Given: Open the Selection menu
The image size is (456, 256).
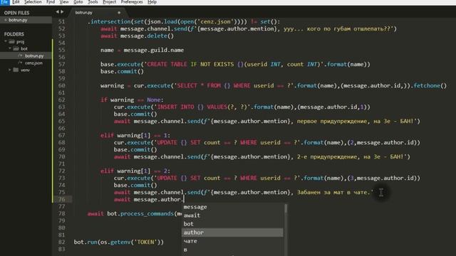Looking at the screenshot, I should (x=33, y=2).
